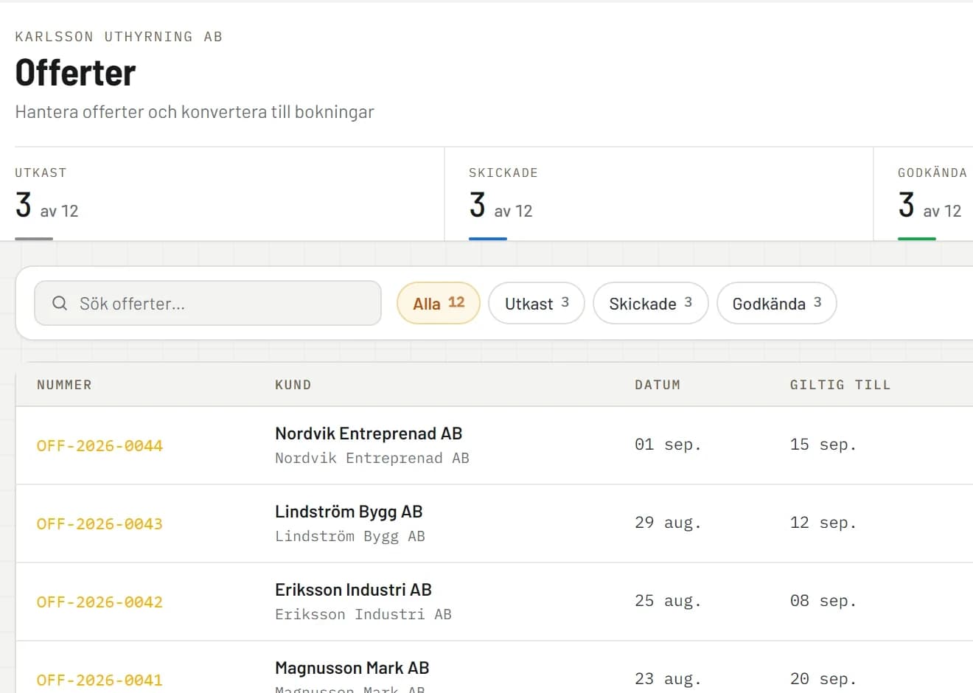Viewport: 973px width, 693px height.
Task: Click the date 25 aug. cell
Action: pos(668,601)
